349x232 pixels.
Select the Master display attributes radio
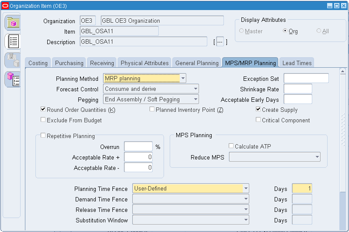[241, 31]
